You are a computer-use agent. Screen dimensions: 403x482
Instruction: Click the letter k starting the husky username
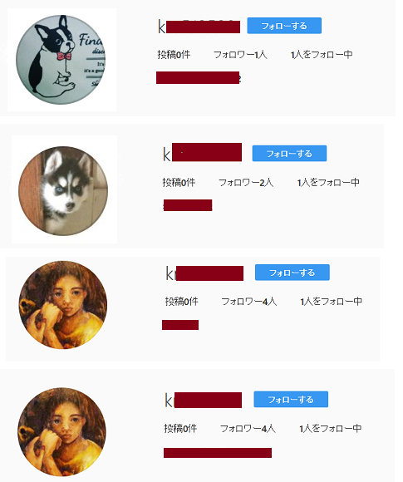pyautogui.click(x=167, y=154)
